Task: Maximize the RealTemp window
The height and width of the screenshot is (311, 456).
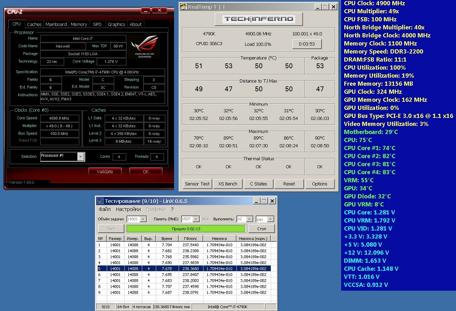Action: pyautogui.click(x=326, y=7)
